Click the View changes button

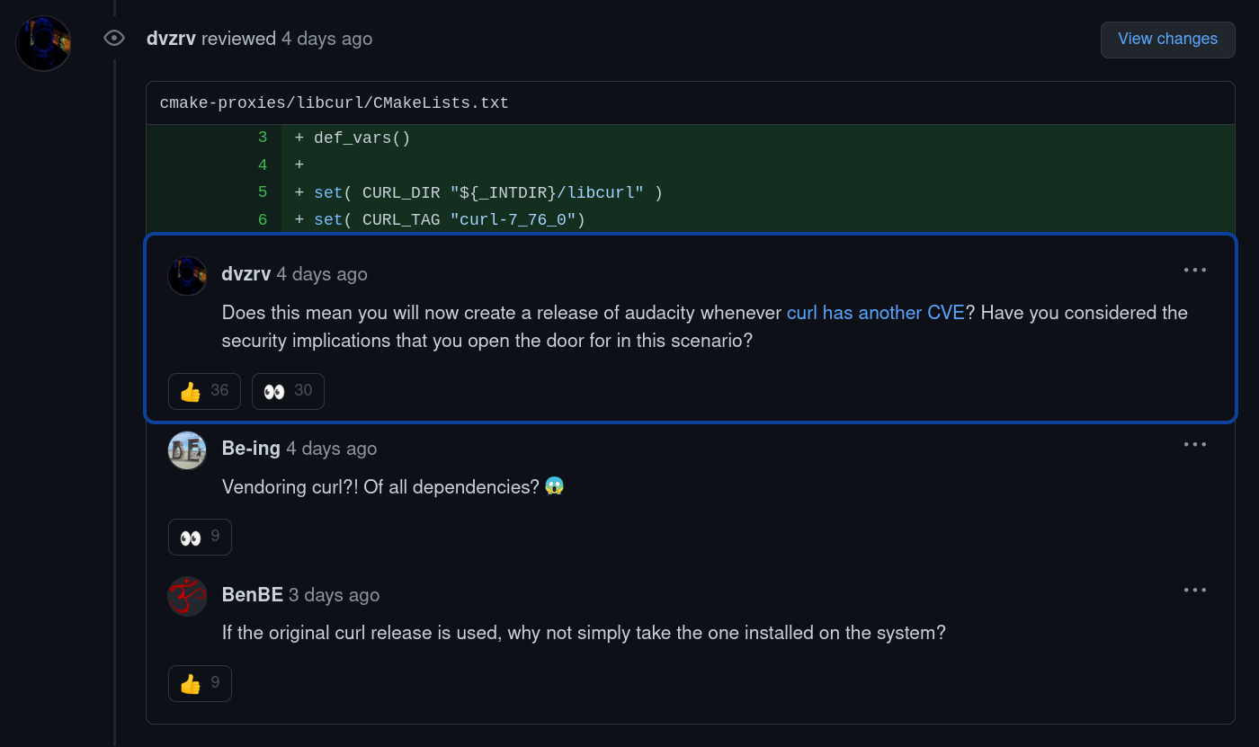pyautogui.click(x=1167, y=40)
